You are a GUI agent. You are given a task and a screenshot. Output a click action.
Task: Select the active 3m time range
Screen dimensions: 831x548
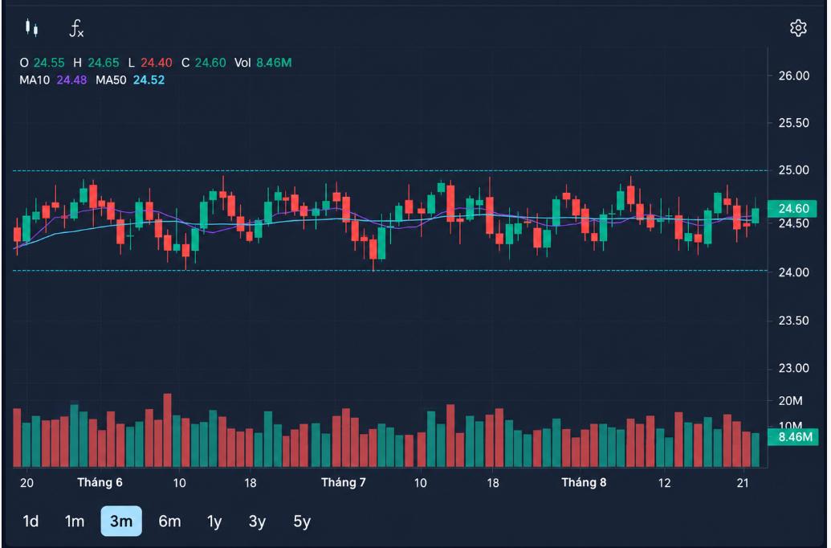[x=121, y=521]
